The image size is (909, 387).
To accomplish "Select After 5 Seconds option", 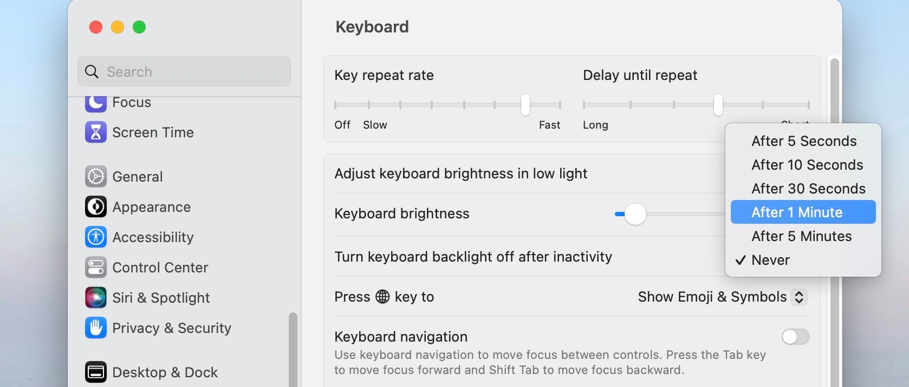I will 803,141.
